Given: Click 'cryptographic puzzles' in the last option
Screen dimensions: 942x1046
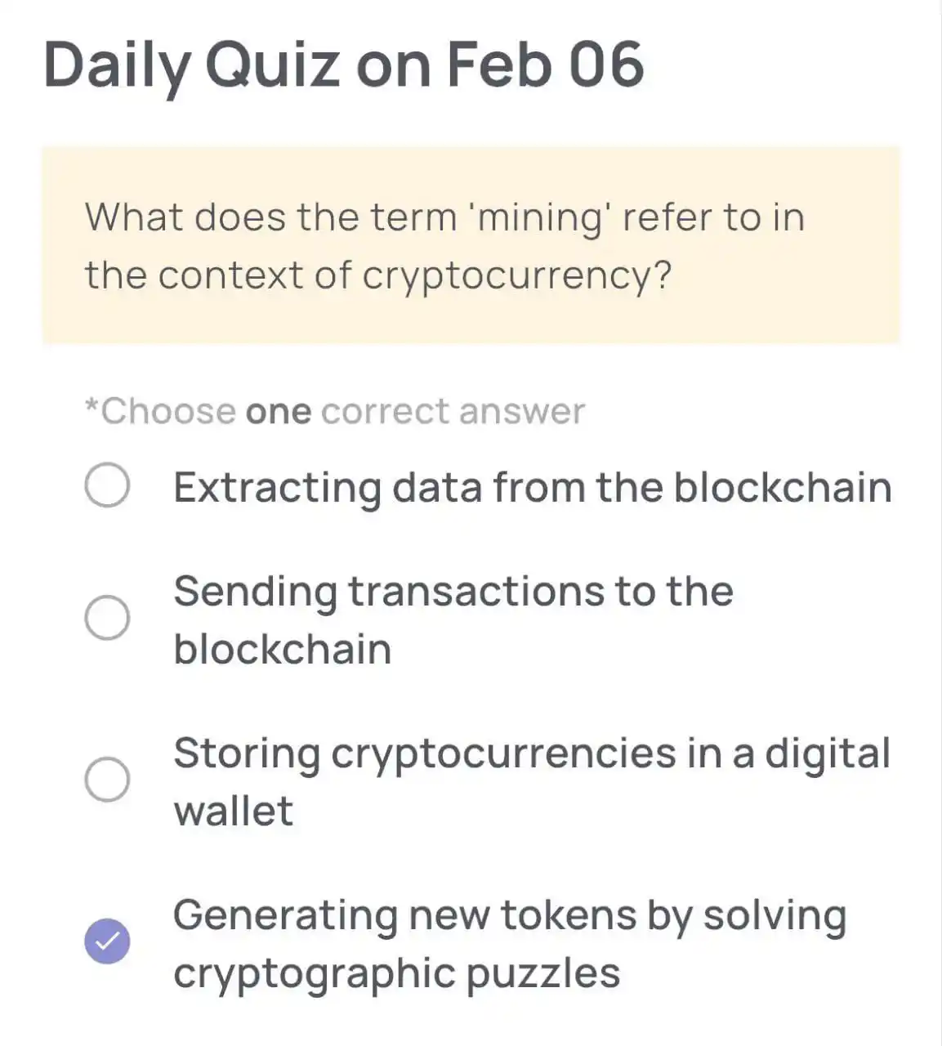Looking at the screenshot, I should (x=397, y=975).
